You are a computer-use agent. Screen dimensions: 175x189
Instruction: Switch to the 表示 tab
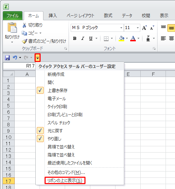click(x=164, y=16)
